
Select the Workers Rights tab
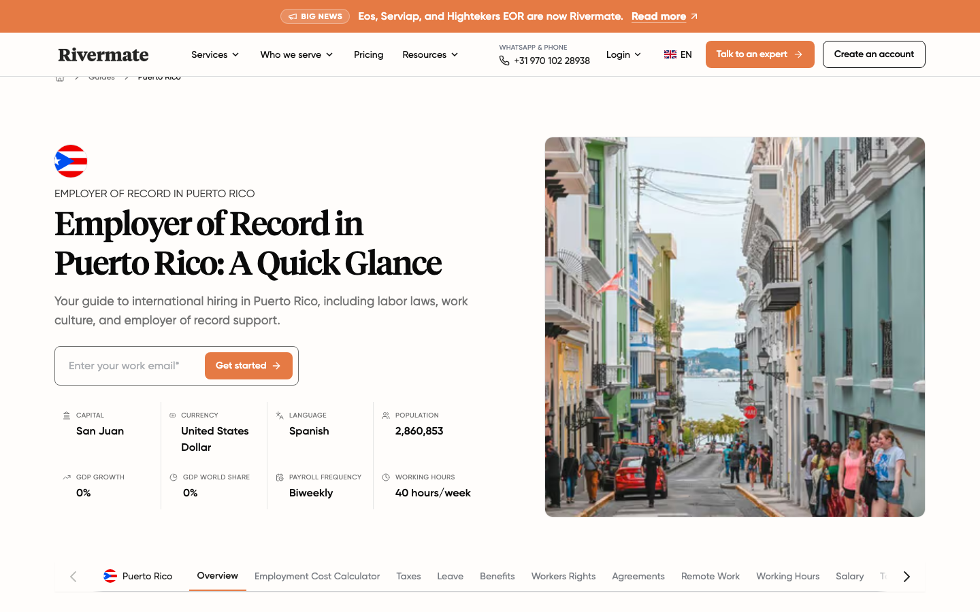(x=563, y=576)
